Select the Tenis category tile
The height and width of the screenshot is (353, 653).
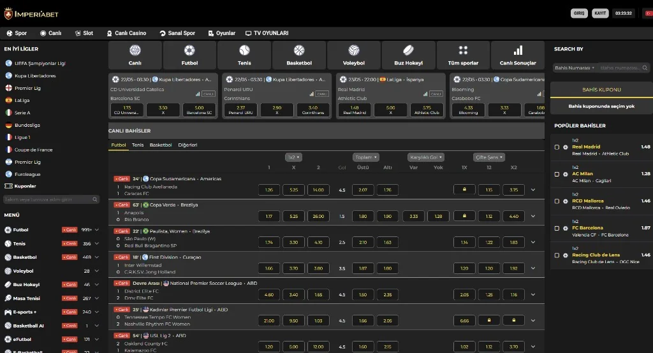click(244, 55)
